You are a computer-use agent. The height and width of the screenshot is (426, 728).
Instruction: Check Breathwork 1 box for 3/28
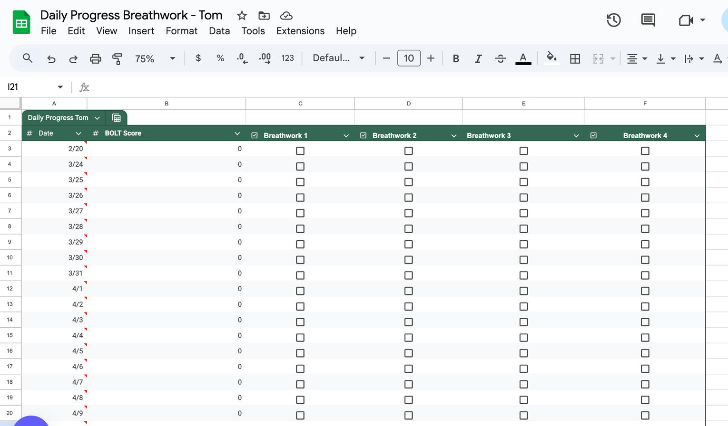[300, 228]
